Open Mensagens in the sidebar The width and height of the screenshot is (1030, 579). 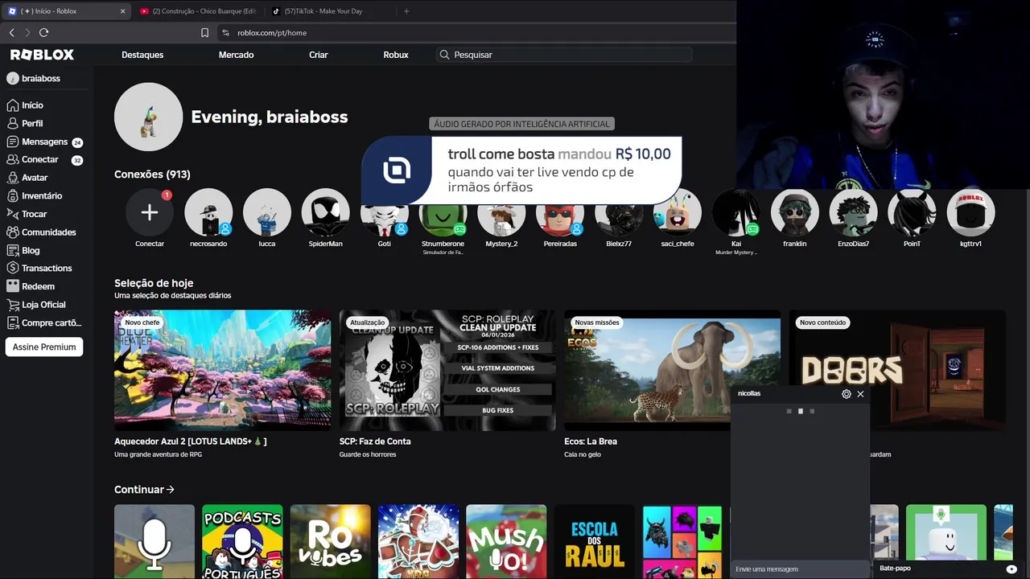pos(44,142)
